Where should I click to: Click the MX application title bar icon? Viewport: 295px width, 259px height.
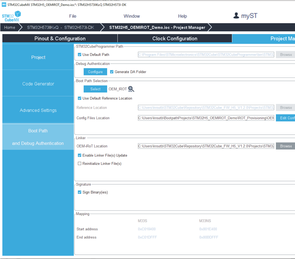pos(4,4)
